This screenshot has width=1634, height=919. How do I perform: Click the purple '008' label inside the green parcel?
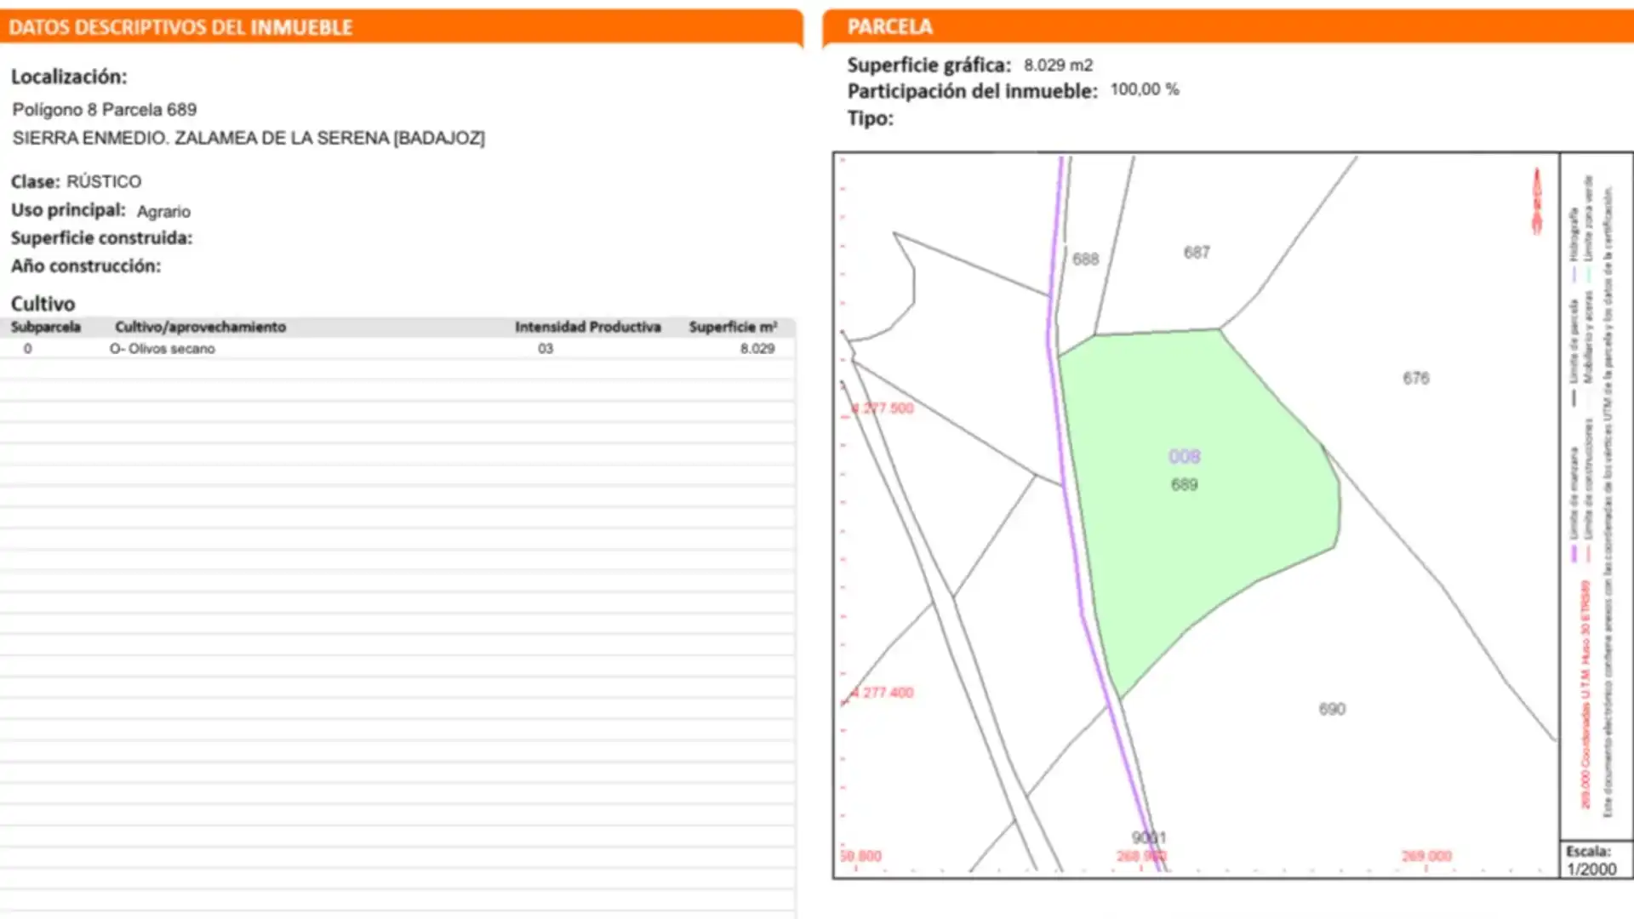pos(1186,455)
